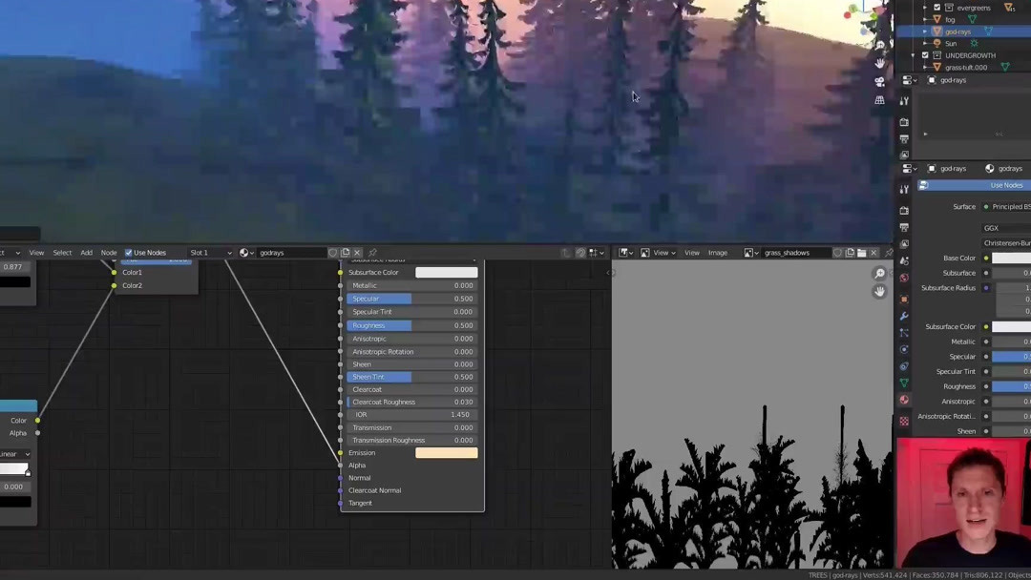The height and width of the screenshot is (580, 1031).
Task: Click the pin icon in the shader editor header
Action: (373, 253)
